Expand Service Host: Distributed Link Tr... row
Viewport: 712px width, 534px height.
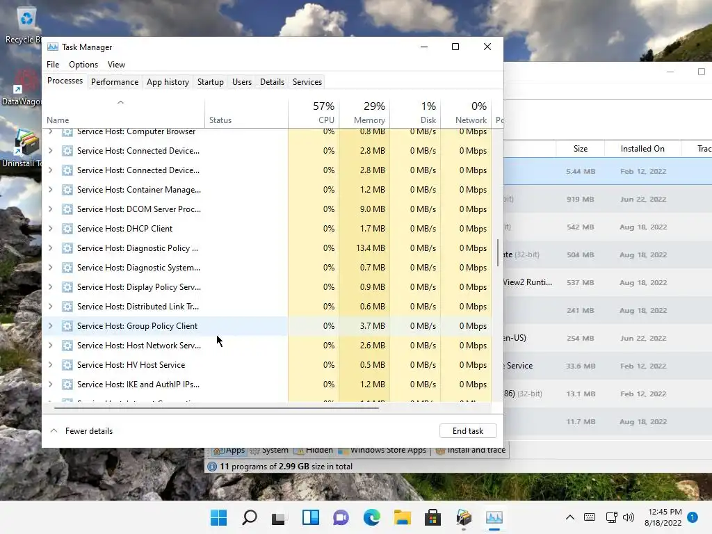[x=50, y=307]
